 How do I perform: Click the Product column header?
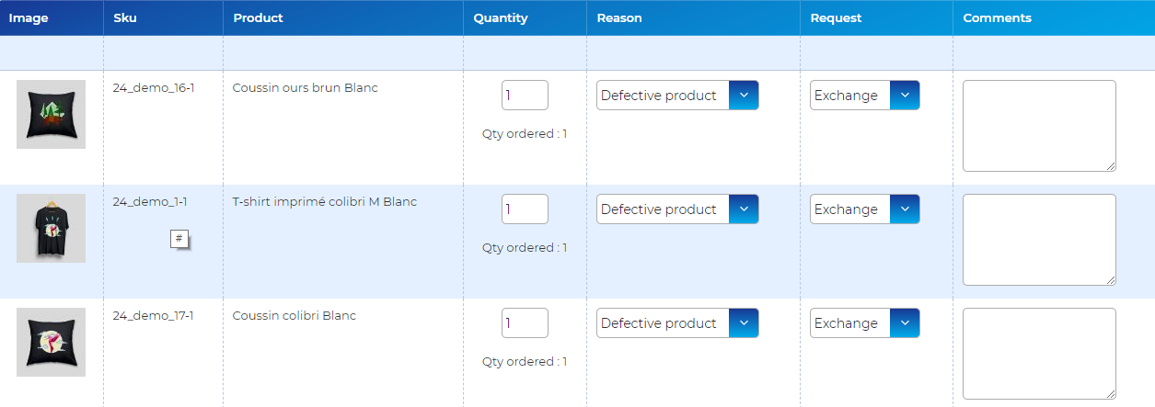258,18
